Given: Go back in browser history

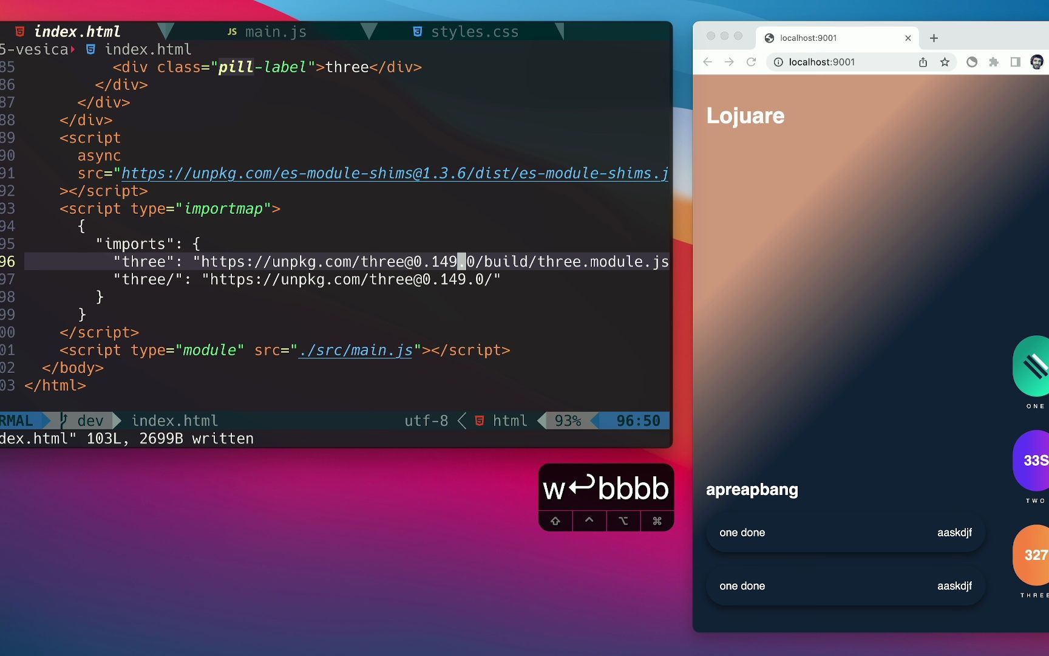Looking at the screenshot, I should coord(707,62).
